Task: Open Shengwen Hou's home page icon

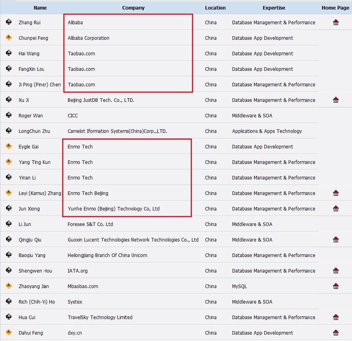Action: pyautogui.click(x=336, y=271)
